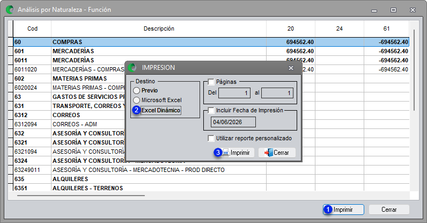Screen dimensions: 427x223
Task: Click the date field showing 04/06/2026
Action: tap(233, 122)
